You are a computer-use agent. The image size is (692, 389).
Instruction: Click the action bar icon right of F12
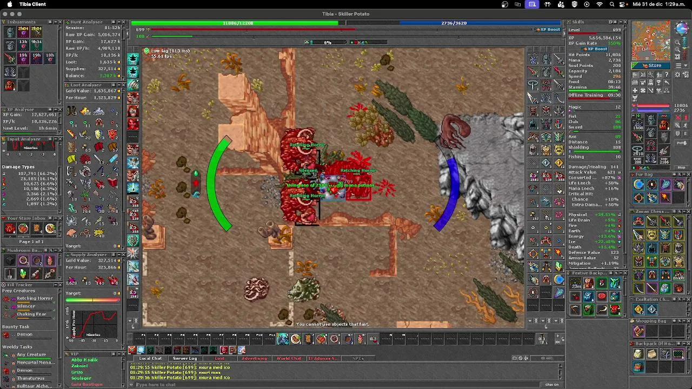pyautogui.click(x=296, y=339)
